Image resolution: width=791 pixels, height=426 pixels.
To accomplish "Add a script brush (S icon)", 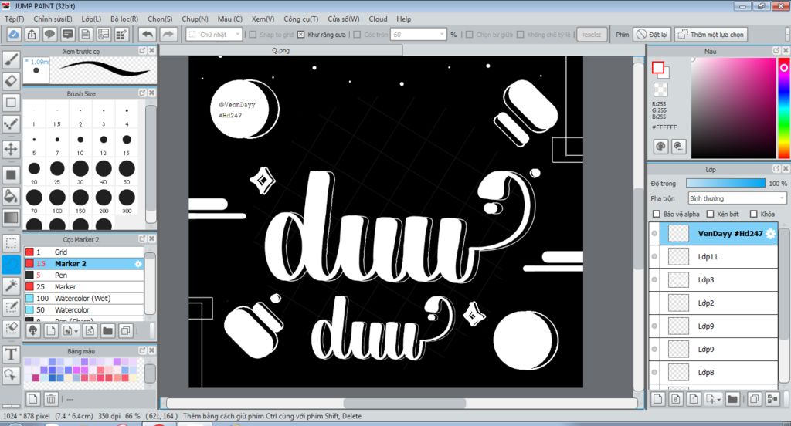I will [90, 331].
